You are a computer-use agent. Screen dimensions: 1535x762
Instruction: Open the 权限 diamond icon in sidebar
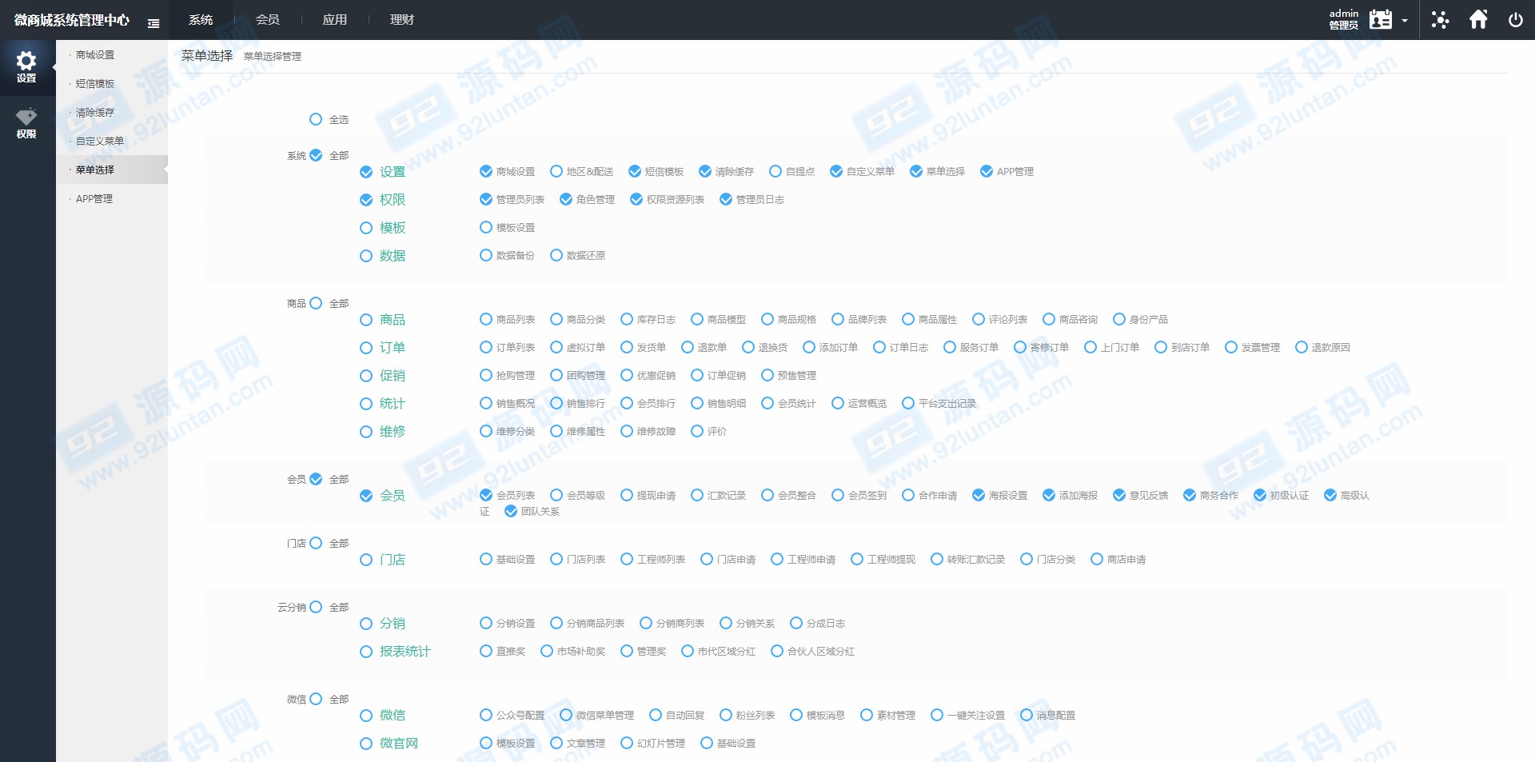click(26, 117)
